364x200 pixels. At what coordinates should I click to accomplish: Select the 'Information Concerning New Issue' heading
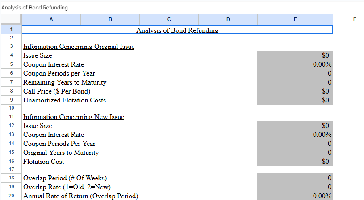pos(74,117)
